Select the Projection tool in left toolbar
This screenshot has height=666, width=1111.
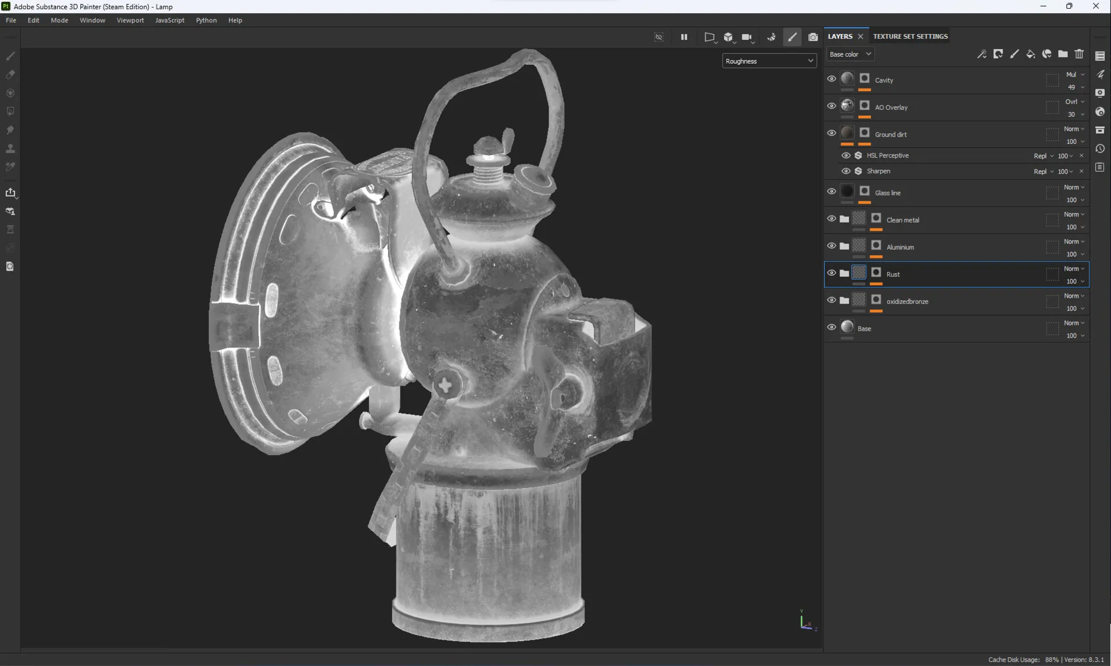point(10,93)
